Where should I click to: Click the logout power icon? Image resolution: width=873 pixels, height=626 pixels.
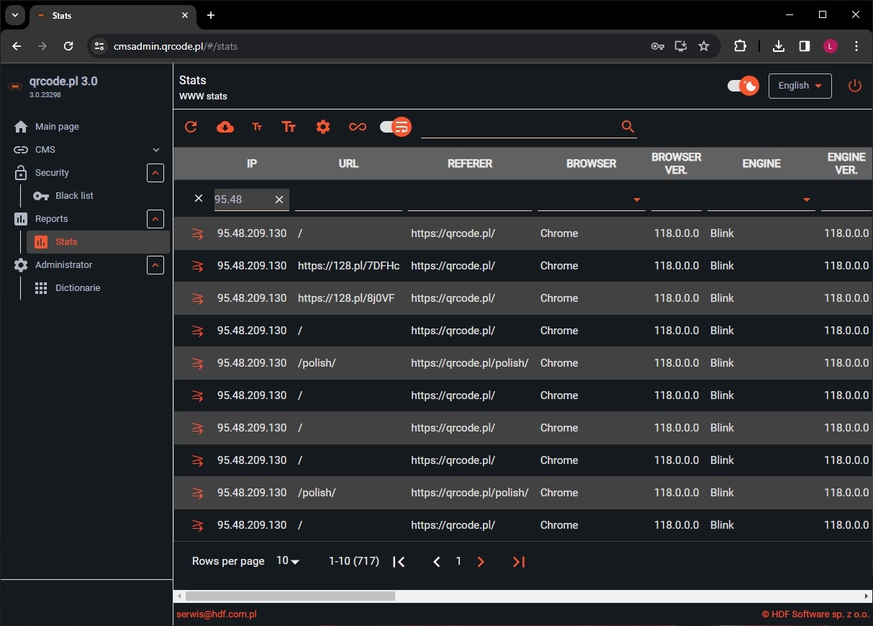(x=854, y=86)
